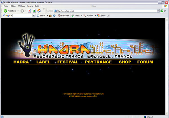This screenshot has width=169, height=118.
Task: Open the Google search box dropdown arrow
Action: click(x=34, y=16)
